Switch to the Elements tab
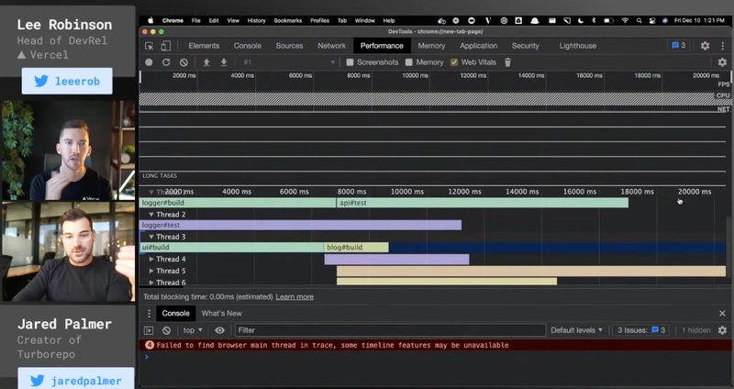The image size is (734, 389). click(204, 46)
